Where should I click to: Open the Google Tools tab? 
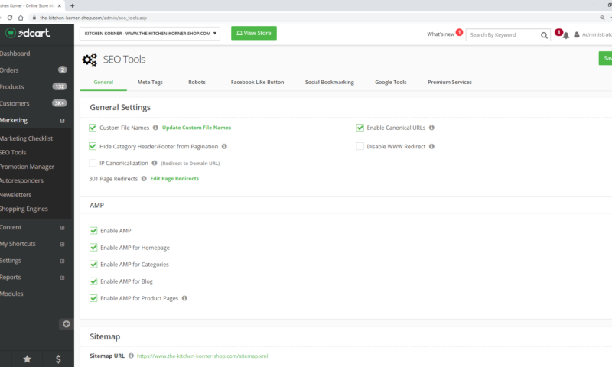click(390, 82)
